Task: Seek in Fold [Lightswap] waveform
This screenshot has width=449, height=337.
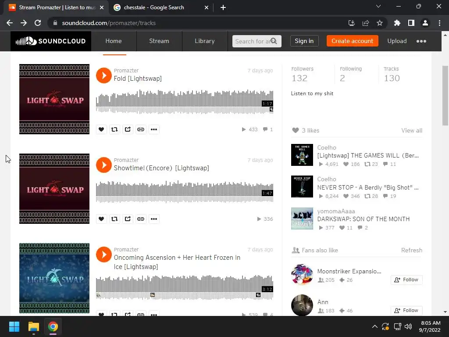Action: click(185, 102)
